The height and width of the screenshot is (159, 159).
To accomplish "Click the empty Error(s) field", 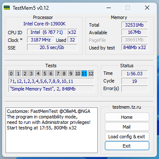I will 134,89.
